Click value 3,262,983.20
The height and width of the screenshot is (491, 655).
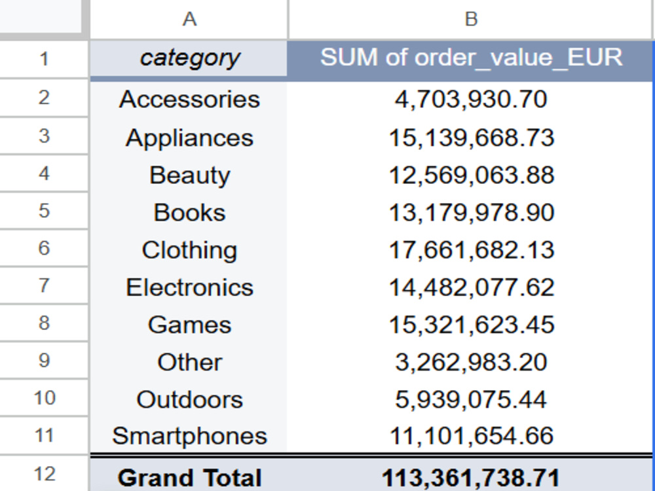(470, 362)
